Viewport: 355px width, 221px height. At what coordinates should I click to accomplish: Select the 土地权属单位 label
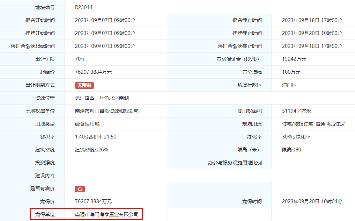tap(40, 111)
